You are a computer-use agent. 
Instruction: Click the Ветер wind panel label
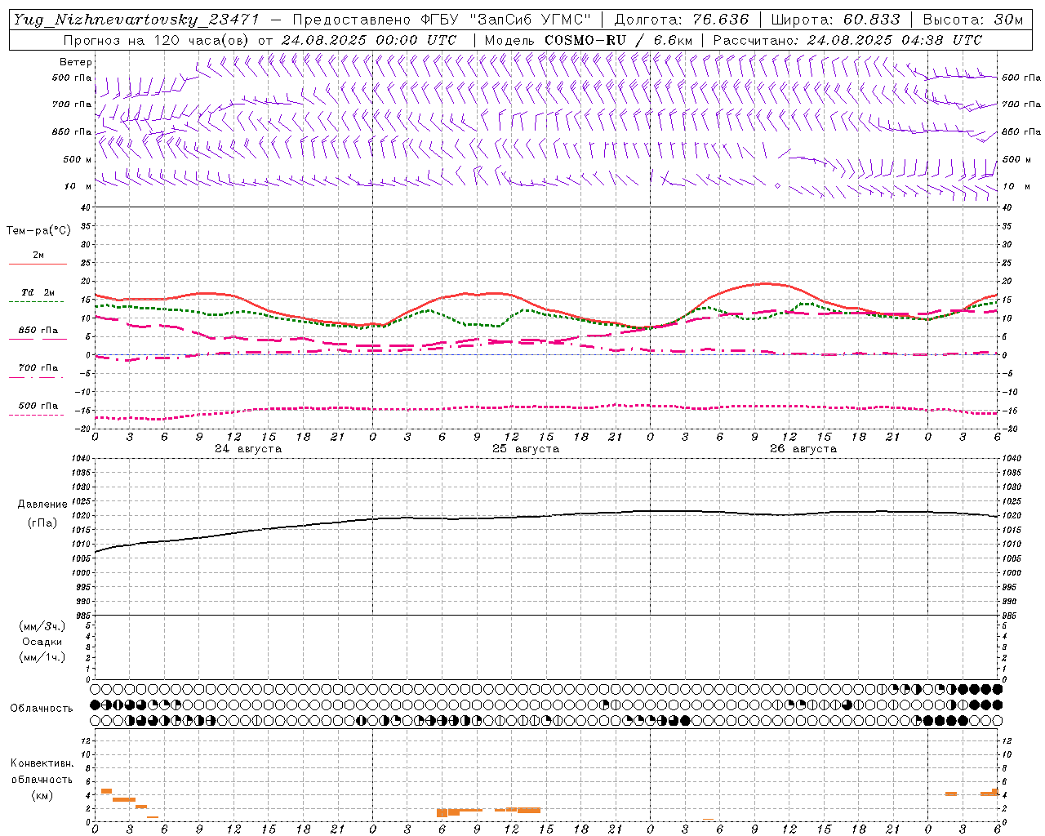[x=76, y=62]
